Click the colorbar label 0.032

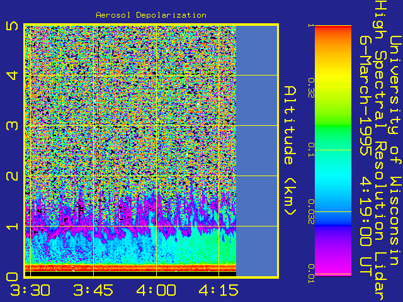(x=311, y=212)
